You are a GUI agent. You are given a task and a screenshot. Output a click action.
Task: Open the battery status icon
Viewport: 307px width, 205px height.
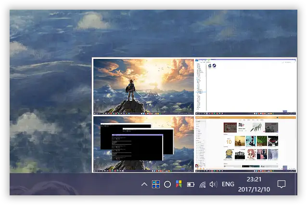coord(191,184)
